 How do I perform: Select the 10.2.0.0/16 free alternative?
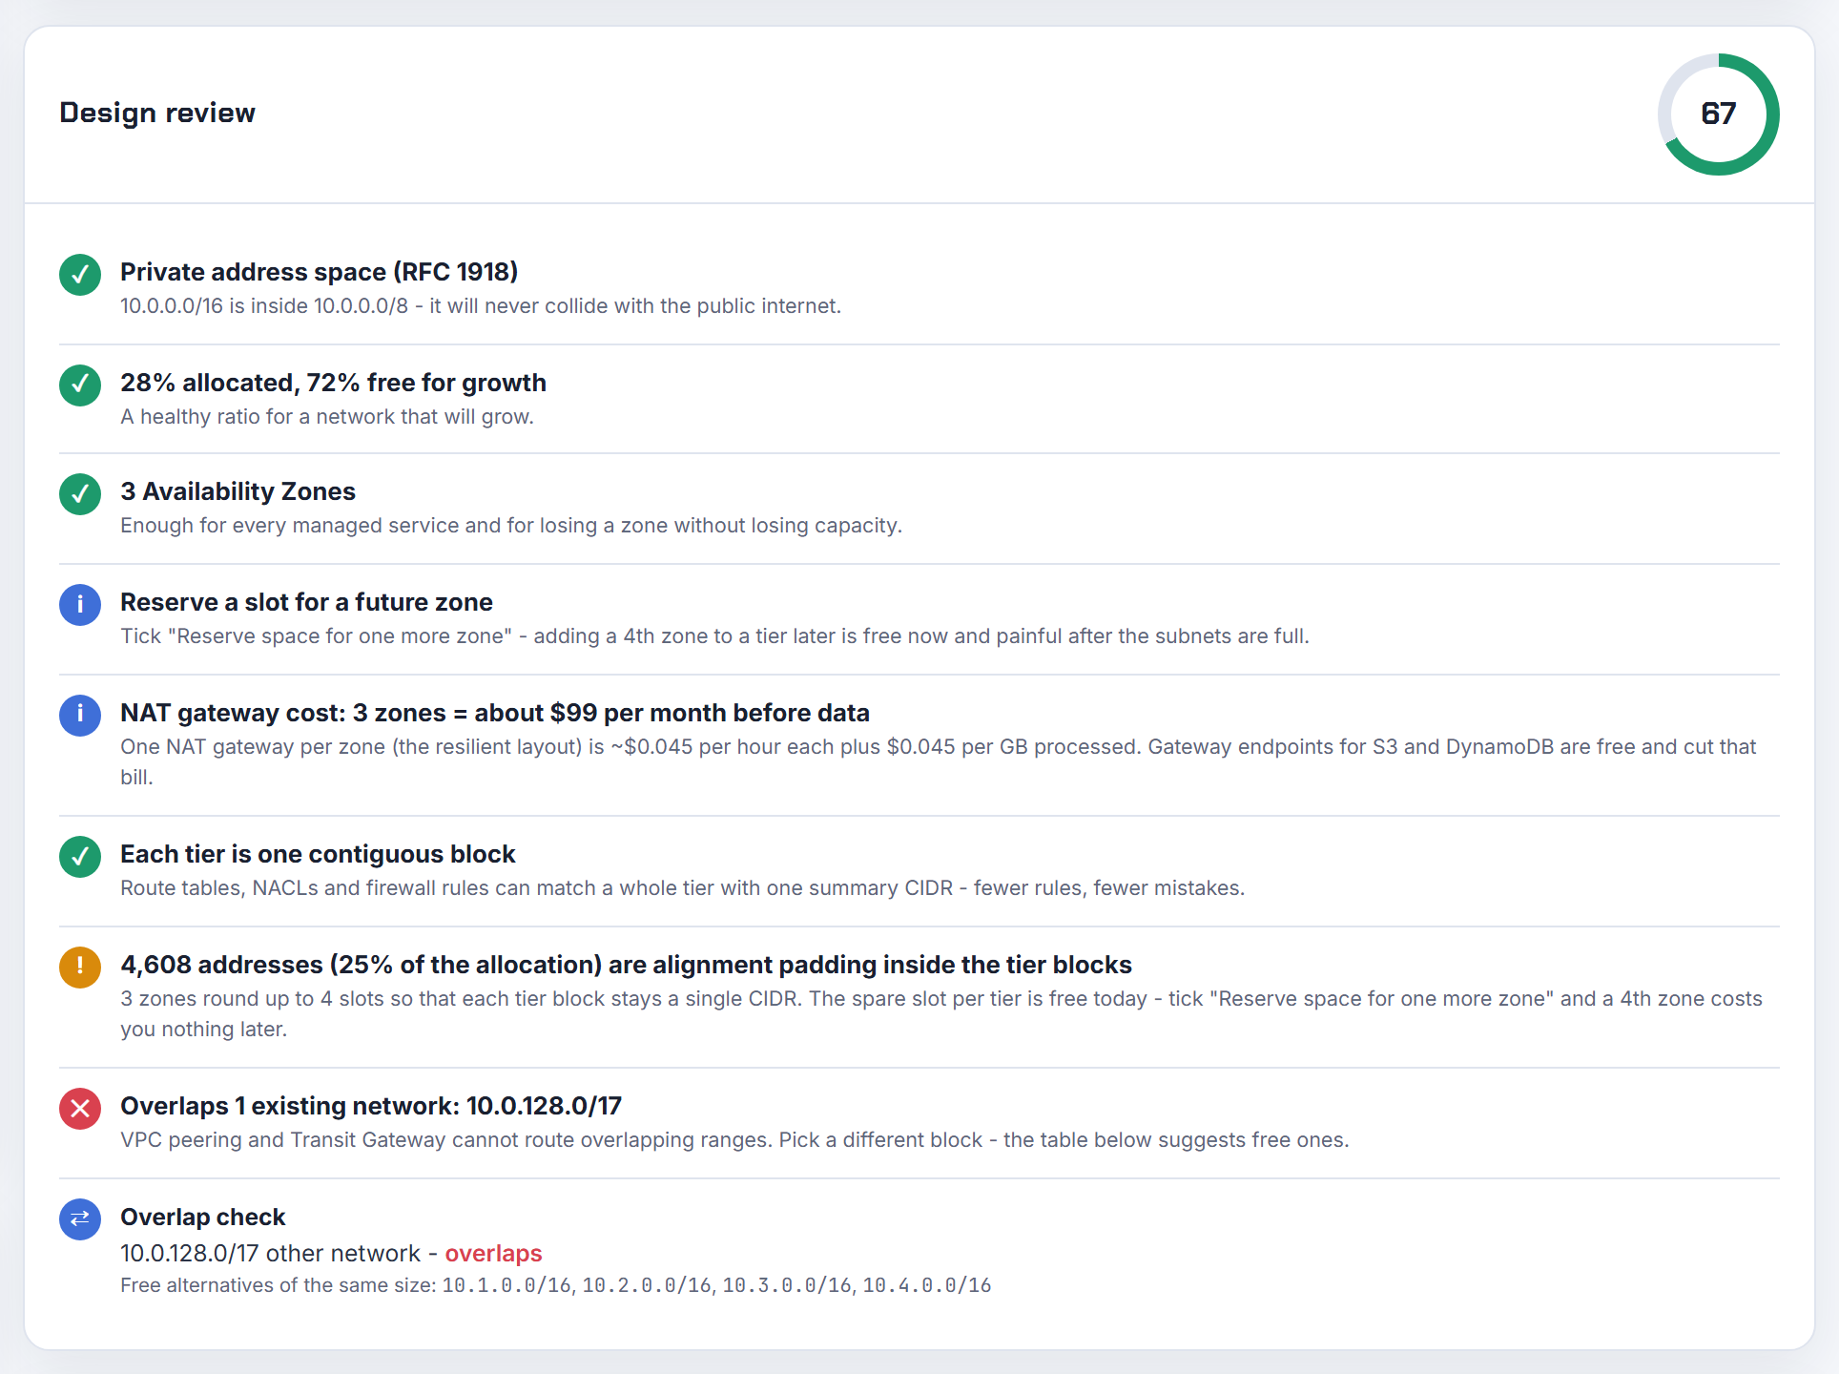pyautogui.click(x=647, y=1285)
